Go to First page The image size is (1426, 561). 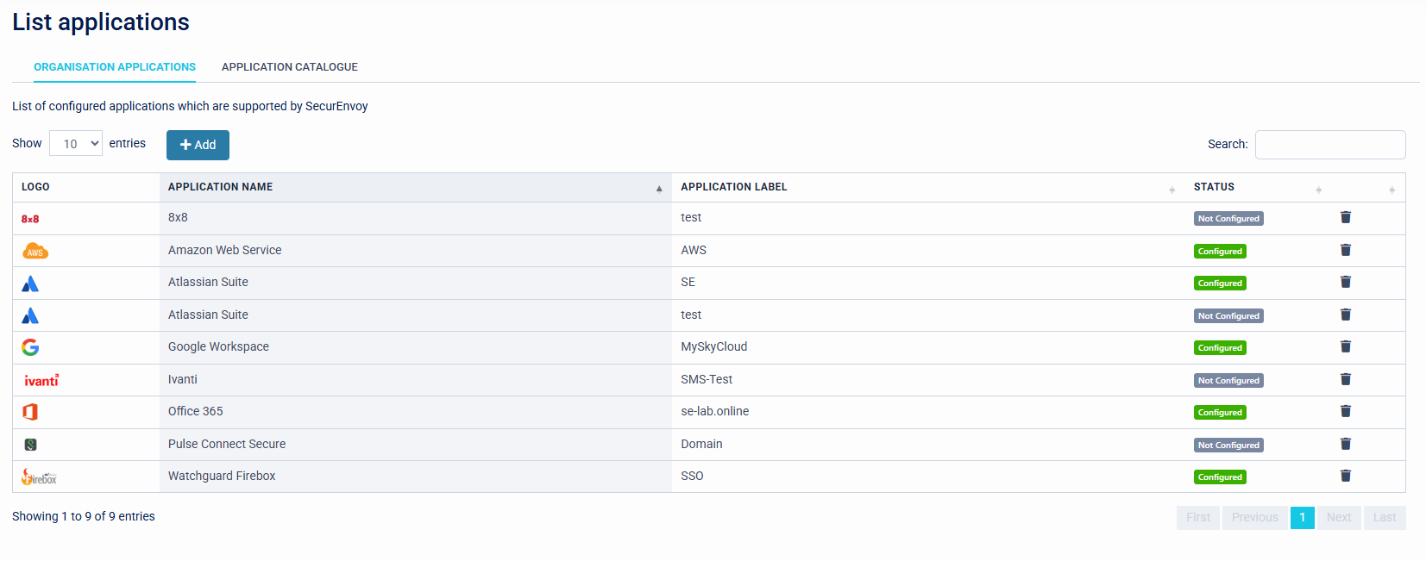1198,517
